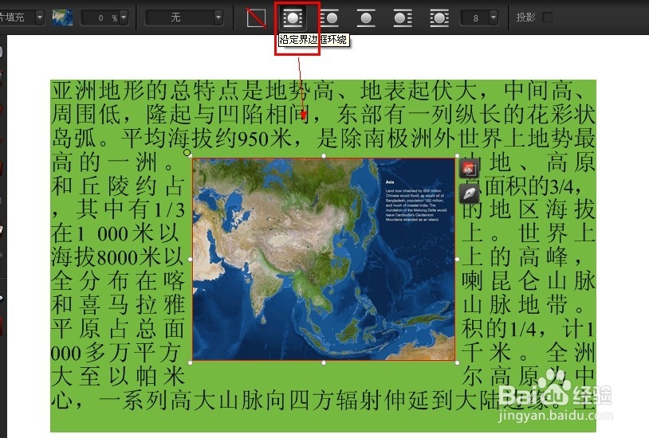The width and height of the screenshot is (649, 438).
Task: Click the text '海拔8000米以' left of map
Action: pyautogui.click(x=117, y=257)
